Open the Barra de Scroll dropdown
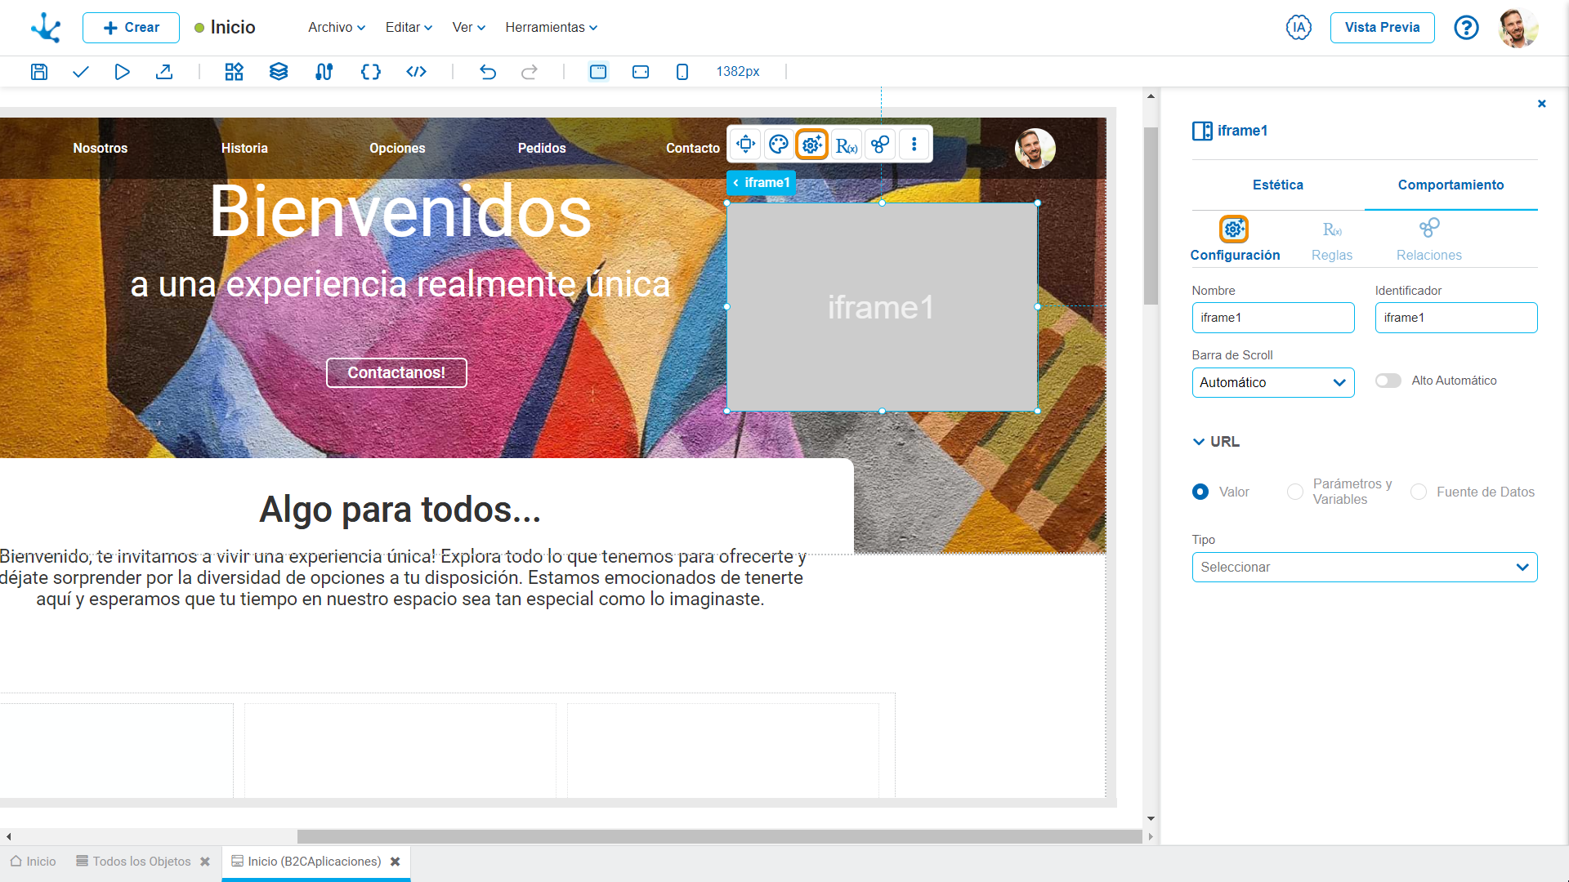1569x882 pixels. tap(1272, 382)
